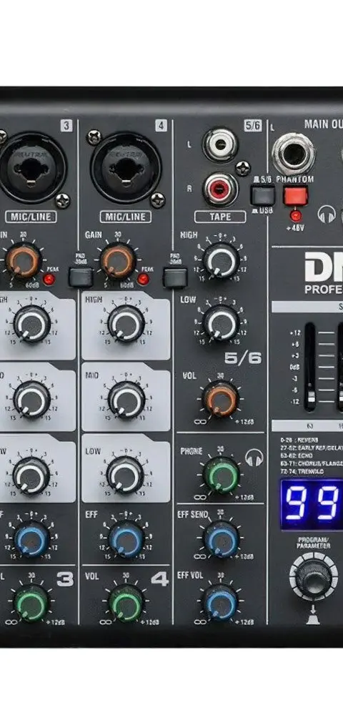This screenshot has height=715, width=343.
Task: Click the large 5/6 label above VOL knob
Action: tap(243, 358)
